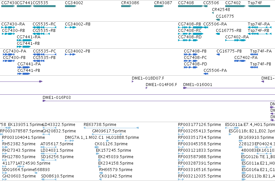The height and width of the screenshot is (181, 275).
Task: Click protein Tsp74F-PB label
Action: click(260, 64)
